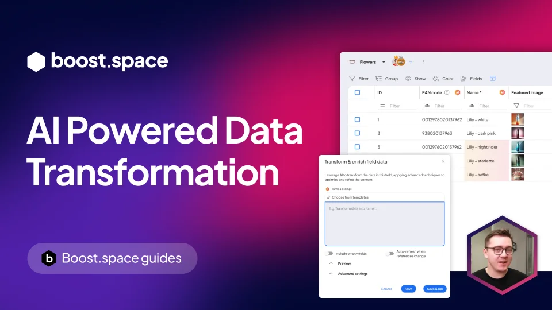Click inside the prompt text area
Image resolution: width=552 pixels, height=310 pixels.
(385, 224)
